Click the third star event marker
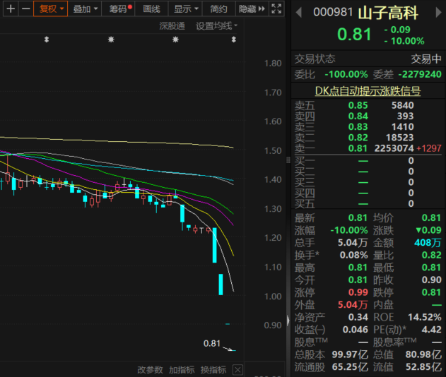This screenshot has height=377, width=446. click(x=175, y=40)
